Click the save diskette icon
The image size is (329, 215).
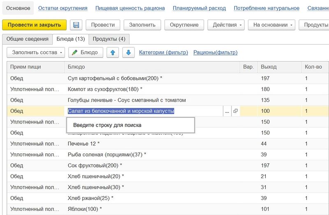pyautogui.click(x=76, y=25)
